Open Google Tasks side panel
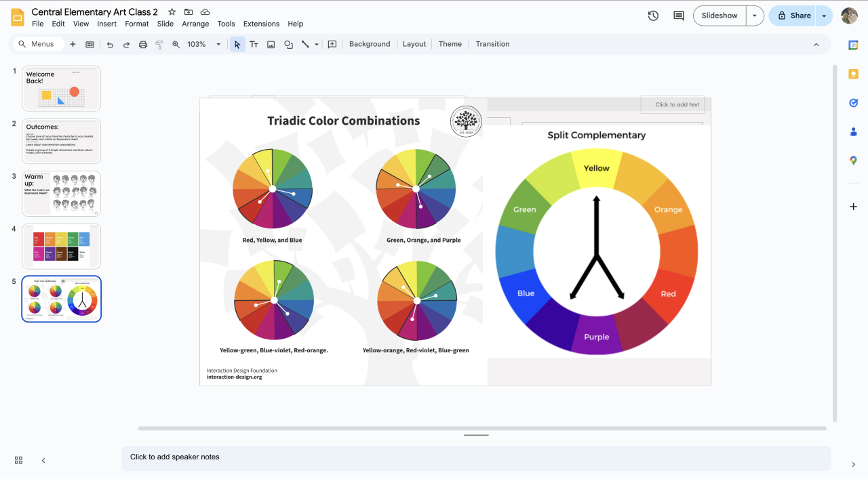This screenshot has width=868, height=479. (x=854, y=103)
